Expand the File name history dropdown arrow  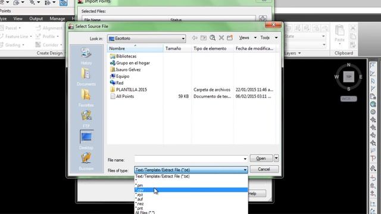pyautogui.click(x=245, y=159)
